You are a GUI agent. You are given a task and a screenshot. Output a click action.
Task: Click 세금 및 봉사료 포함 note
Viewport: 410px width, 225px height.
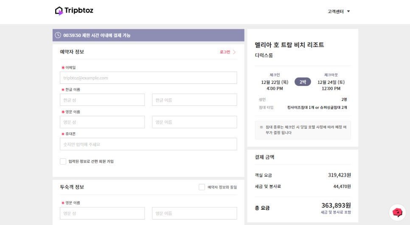point(336,212)
